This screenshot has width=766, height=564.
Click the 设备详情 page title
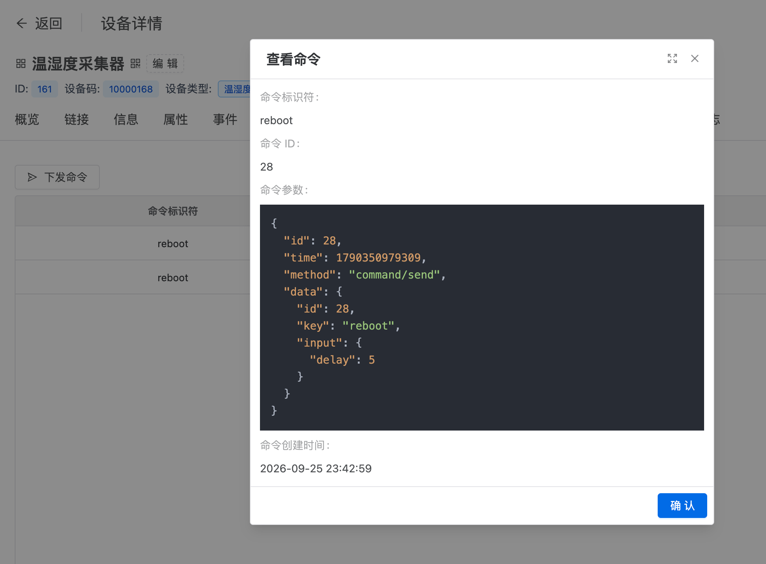coord(132,24)
